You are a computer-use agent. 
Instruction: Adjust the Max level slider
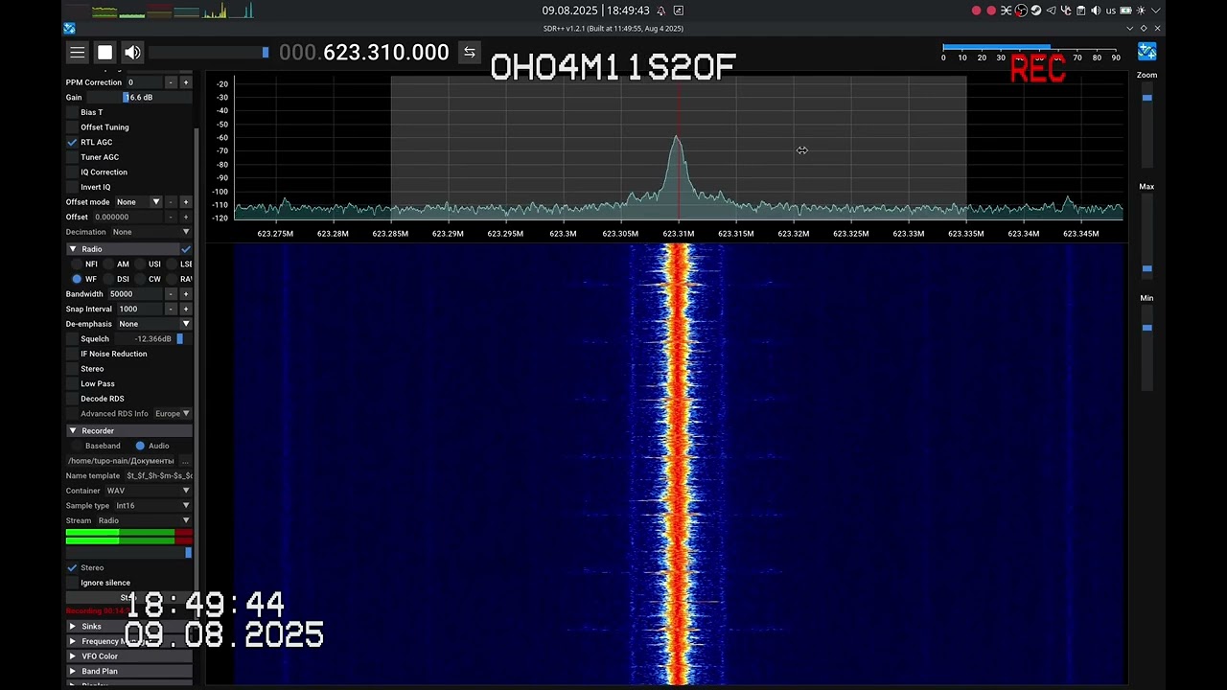coord(1147,237)
